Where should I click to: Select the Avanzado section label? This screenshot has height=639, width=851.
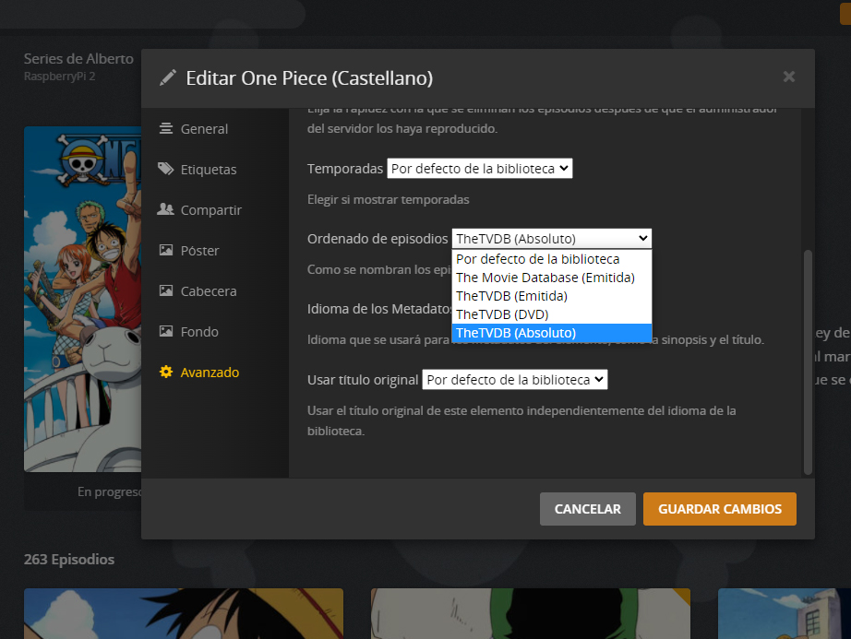(210, 373)
